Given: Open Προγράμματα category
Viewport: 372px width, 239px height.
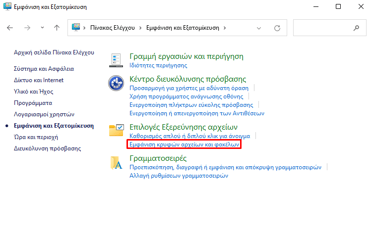Looking at the screenshot, I should (x=33, y=103).
